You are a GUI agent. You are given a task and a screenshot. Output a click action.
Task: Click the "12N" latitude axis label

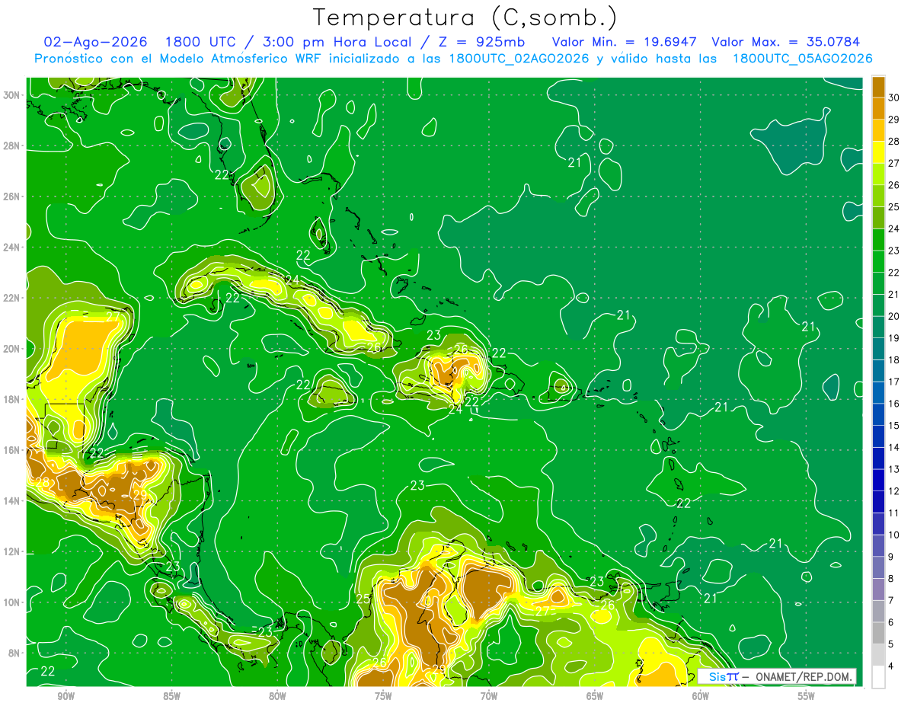(13, 551)
